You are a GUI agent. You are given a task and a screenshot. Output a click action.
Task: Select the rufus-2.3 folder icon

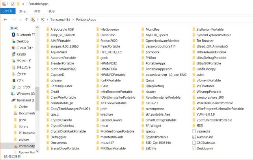pyautogui.click(x=143, y=103)
